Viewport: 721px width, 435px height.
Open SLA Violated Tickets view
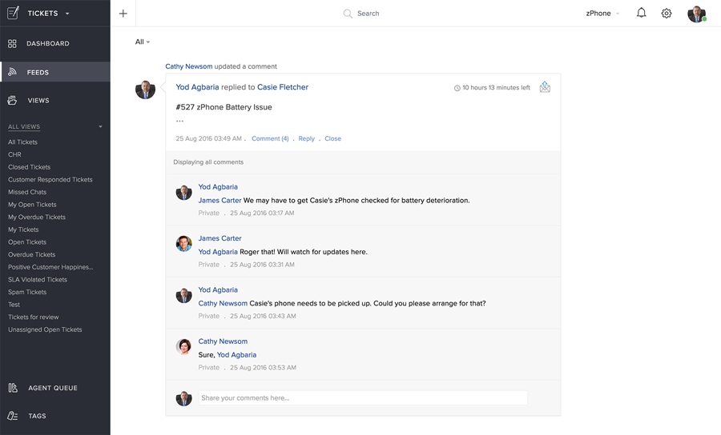pyautogui.click(x=38, y=280)
